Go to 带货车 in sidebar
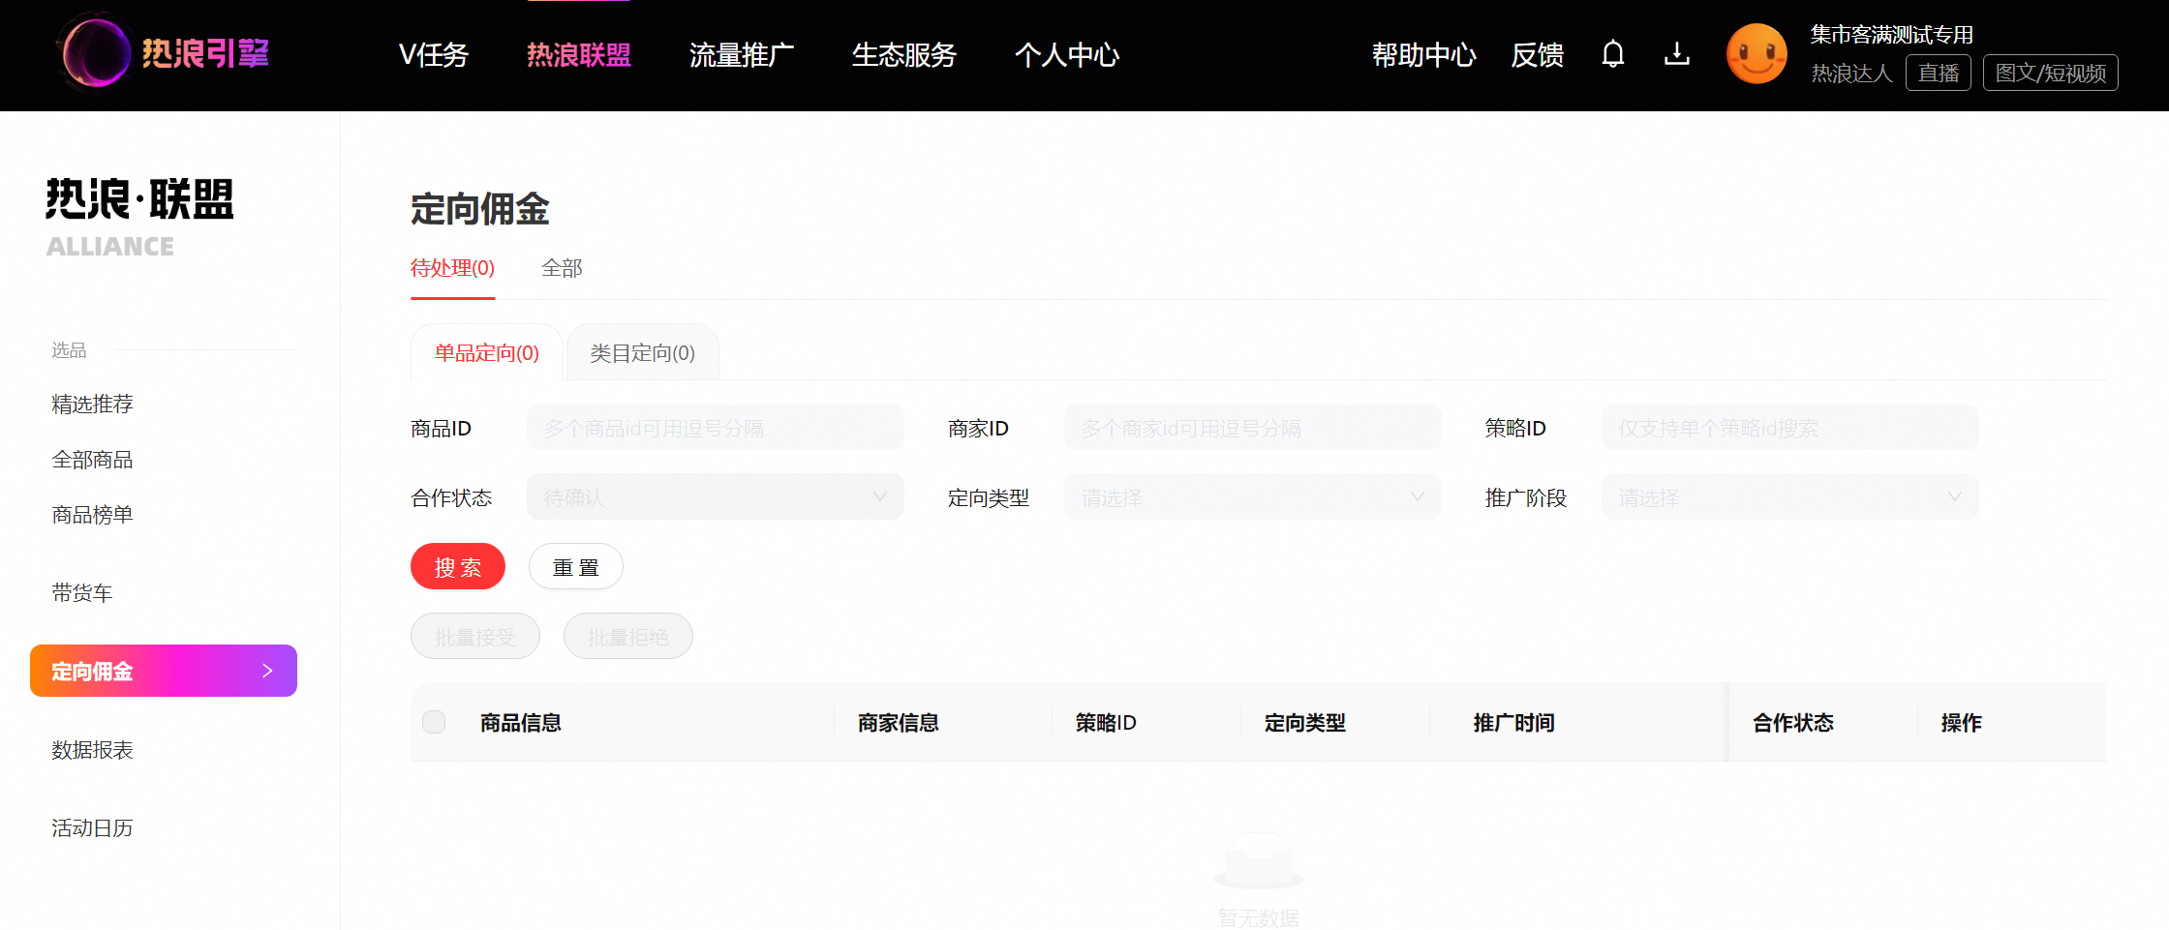Image resolution: width=2169 pixels, height=930 pixels. [x=82, y=592]
